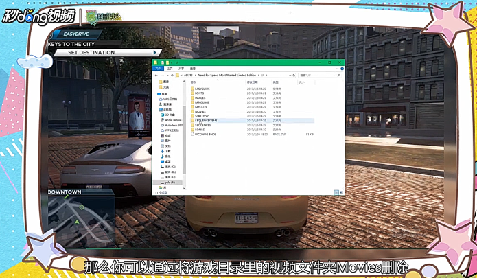Open the EASYGUIDE folder icon

point(193,89)
